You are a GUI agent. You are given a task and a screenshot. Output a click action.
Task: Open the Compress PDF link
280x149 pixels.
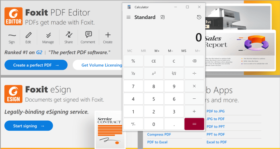pyautogui.click(x=159, y=134)
